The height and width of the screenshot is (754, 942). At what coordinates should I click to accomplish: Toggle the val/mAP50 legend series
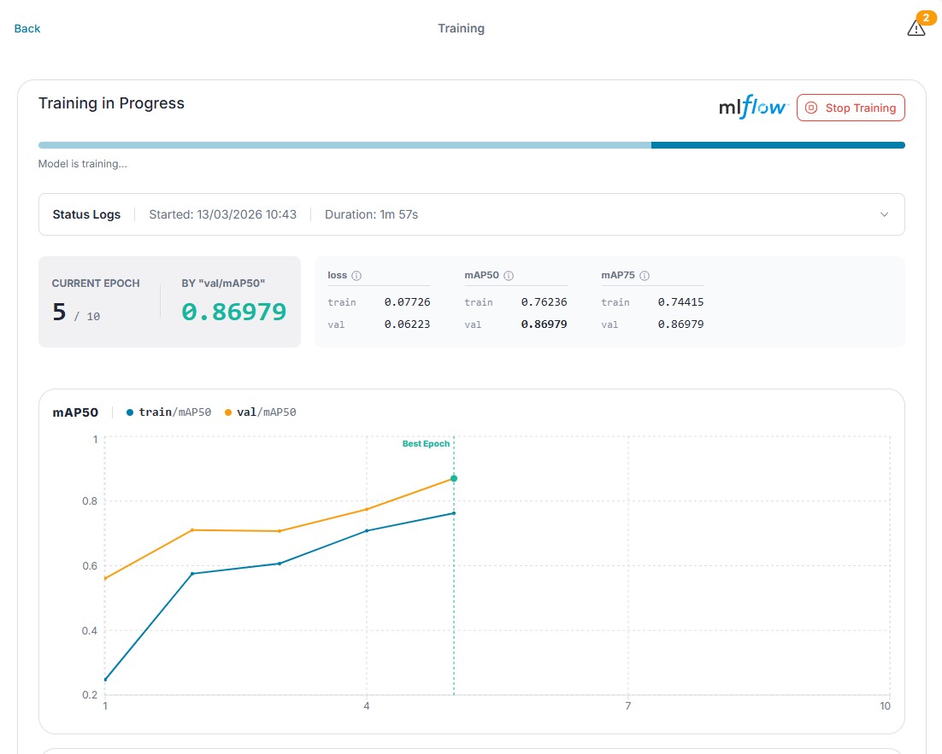[260, 412]
